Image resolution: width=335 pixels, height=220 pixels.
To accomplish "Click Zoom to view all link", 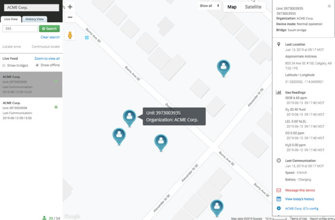I will pyautogui.click(x=47, y=59).
